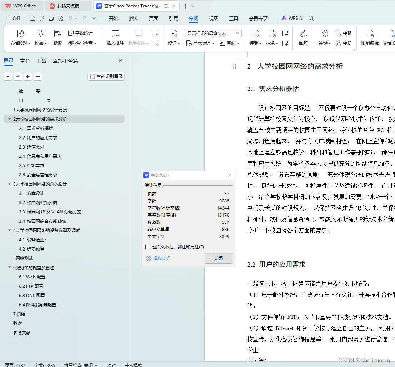Screen dimensions: 395x367
Task: Select the 画笔 pen tool
Action: (303, 37)
